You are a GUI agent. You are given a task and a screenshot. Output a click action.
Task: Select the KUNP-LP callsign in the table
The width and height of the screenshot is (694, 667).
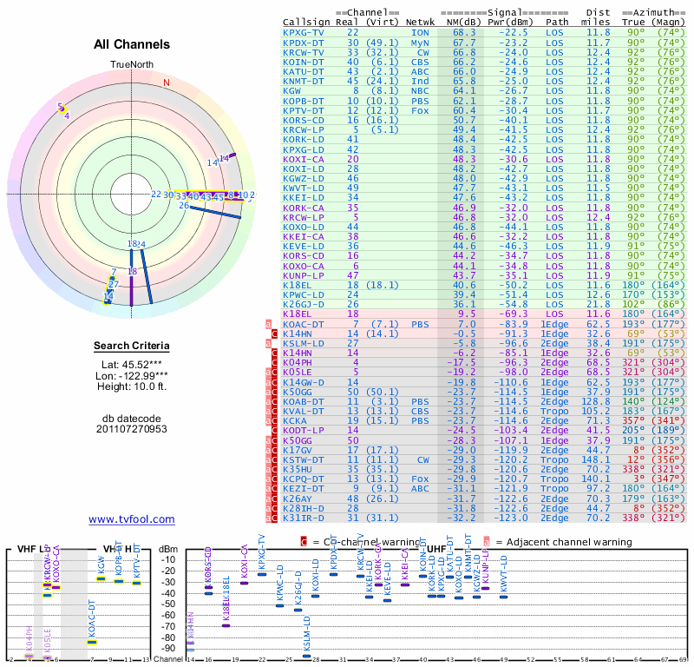304,275
